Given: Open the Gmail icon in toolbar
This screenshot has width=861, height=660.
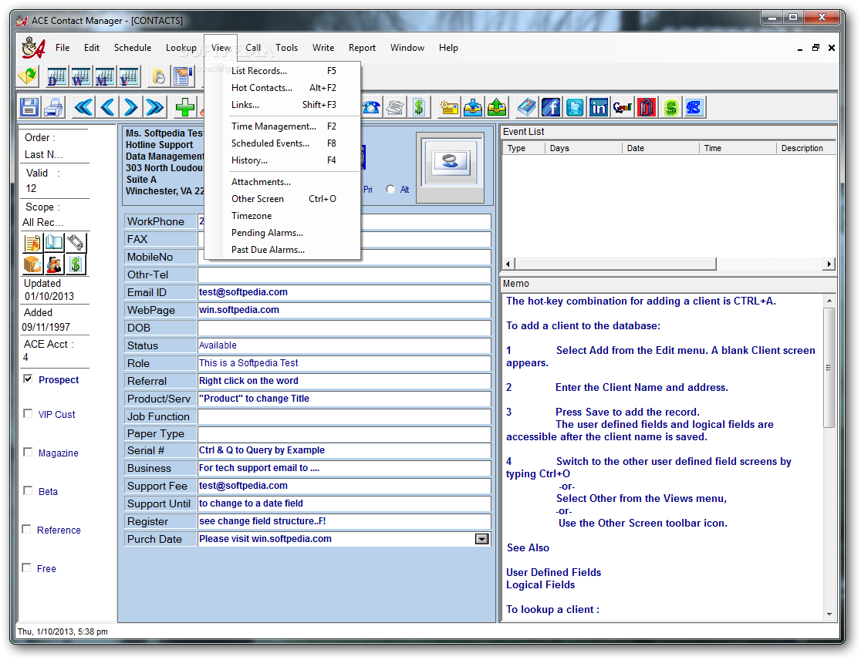Looking at the screenshot, I should (x=623, y=107).
